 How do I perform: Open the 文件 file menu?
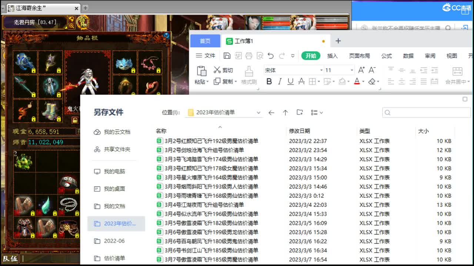coord(206,56)
